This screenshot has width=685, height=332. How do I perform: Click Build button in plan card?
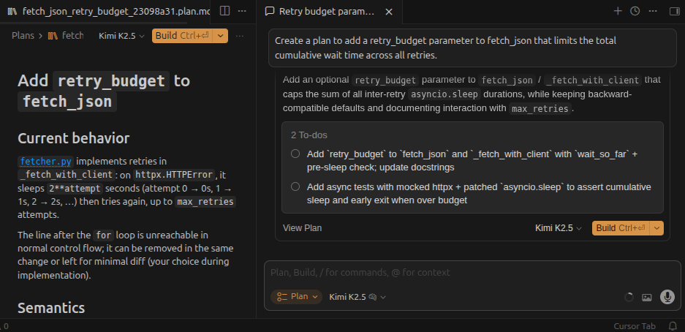coord(621,228)
